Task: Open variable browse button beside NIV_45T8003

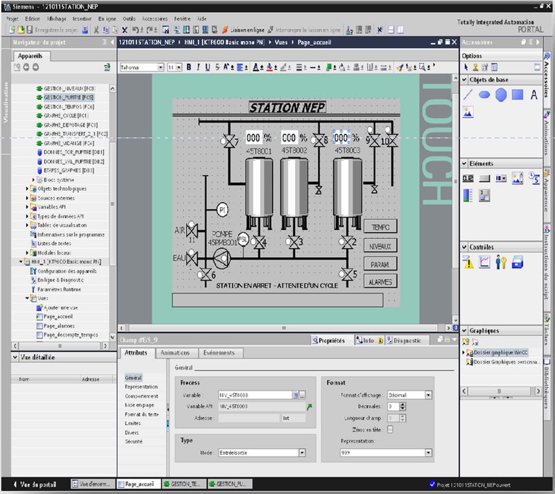Action: (x=302, y=395)
